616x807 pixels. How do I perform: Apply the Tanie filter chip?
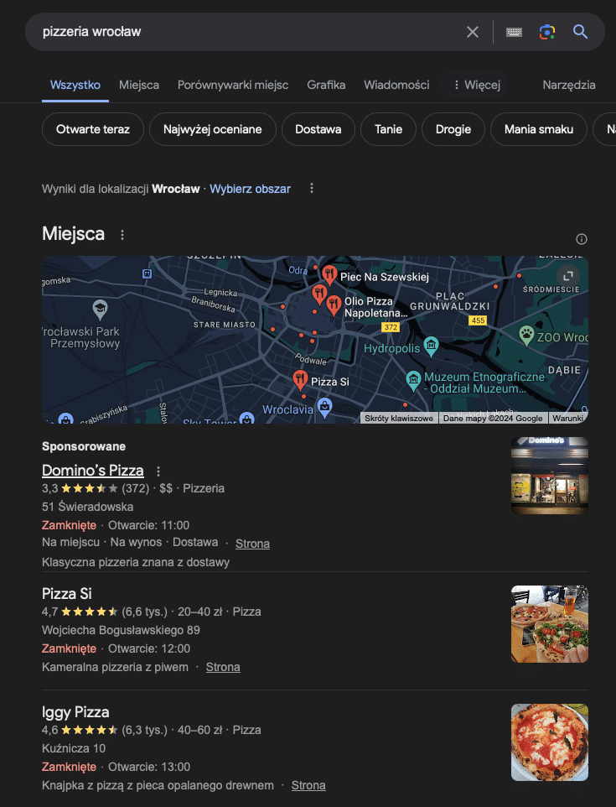(x=388, y=129)
